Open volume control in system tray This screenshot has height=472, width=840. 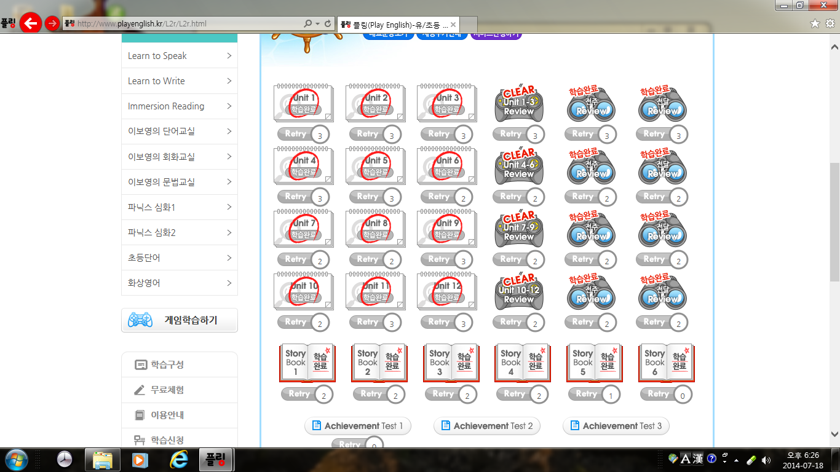click(766, 460)
